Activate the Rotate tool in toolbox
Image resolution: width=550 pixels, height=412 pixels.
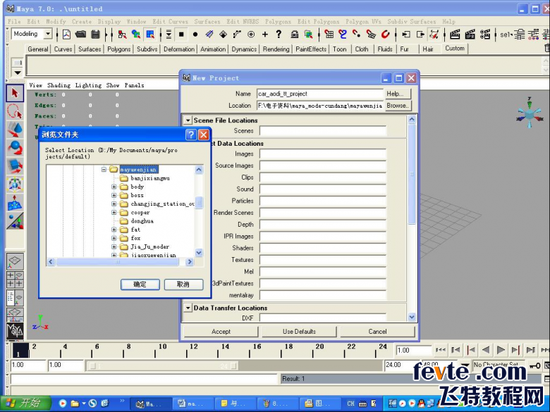coord(15,148)
